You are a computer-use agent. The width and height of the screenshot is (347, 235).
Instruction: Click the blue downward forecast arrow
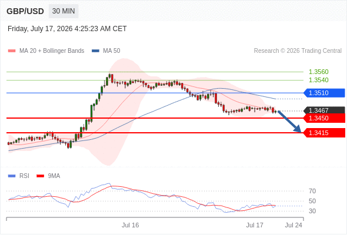[x=289, y=122]
